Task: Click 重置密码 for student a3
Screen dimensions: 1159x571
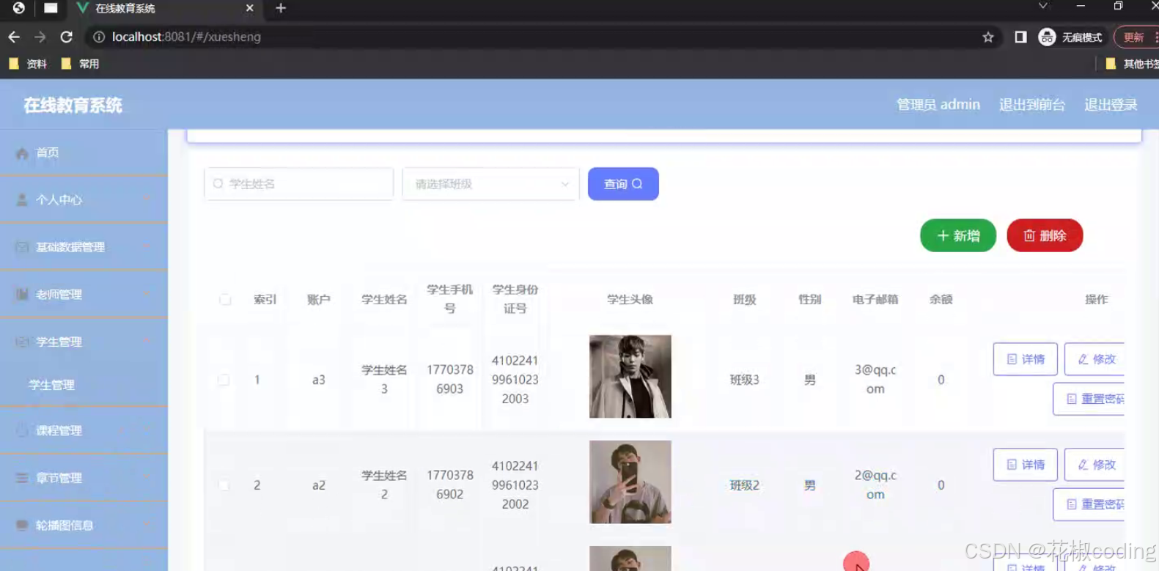Action: click(x=1089, y=399)
